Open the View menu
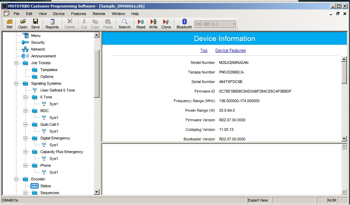The height and width of the screenshot is (205, 350). [43, 14]
